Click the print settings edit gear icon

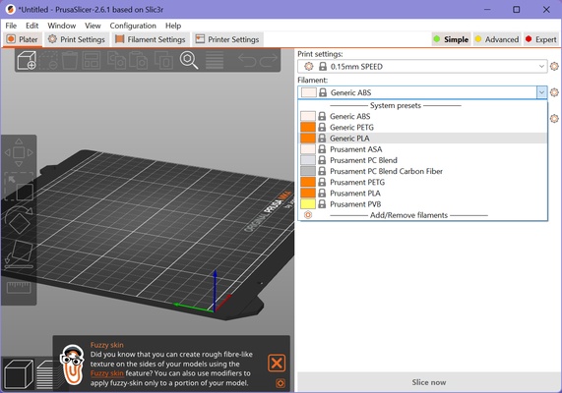[554, 66]
